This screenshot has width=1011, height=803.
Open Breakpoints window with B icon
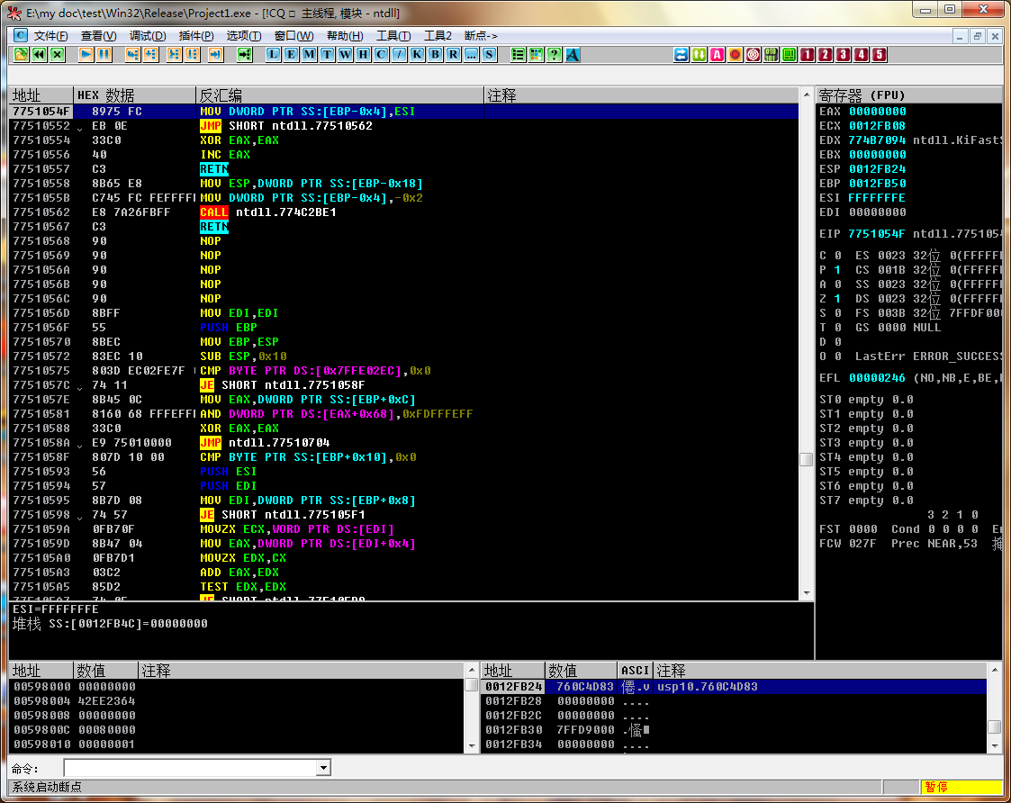pos(435,55)
